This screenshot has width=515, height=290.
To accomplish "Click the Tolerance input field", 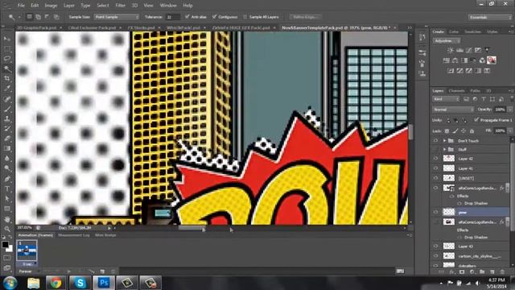I will 173,17.
